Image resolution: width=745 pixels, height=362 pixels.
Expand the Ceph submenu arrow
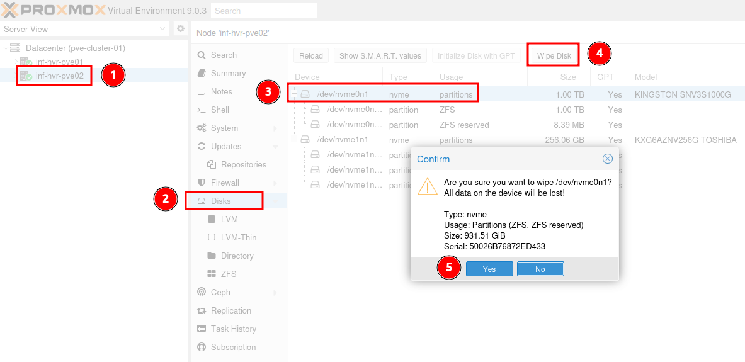[276, 292]
